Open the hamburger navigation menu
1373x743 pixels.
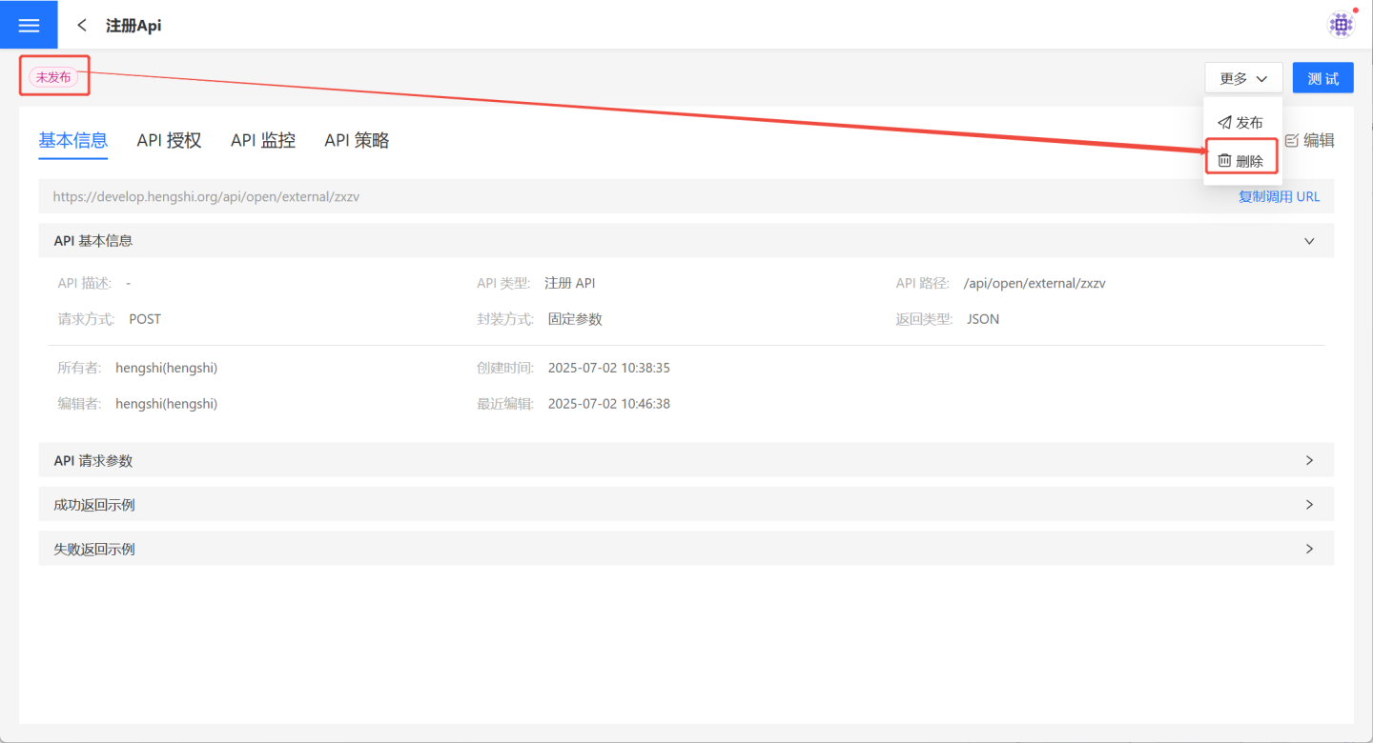pos(29,26)
